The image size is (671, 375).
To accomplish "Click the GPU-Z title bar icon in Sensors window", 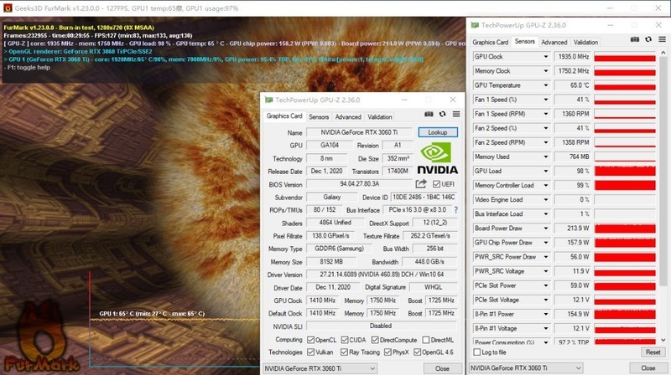I will [x=475, y=25].
